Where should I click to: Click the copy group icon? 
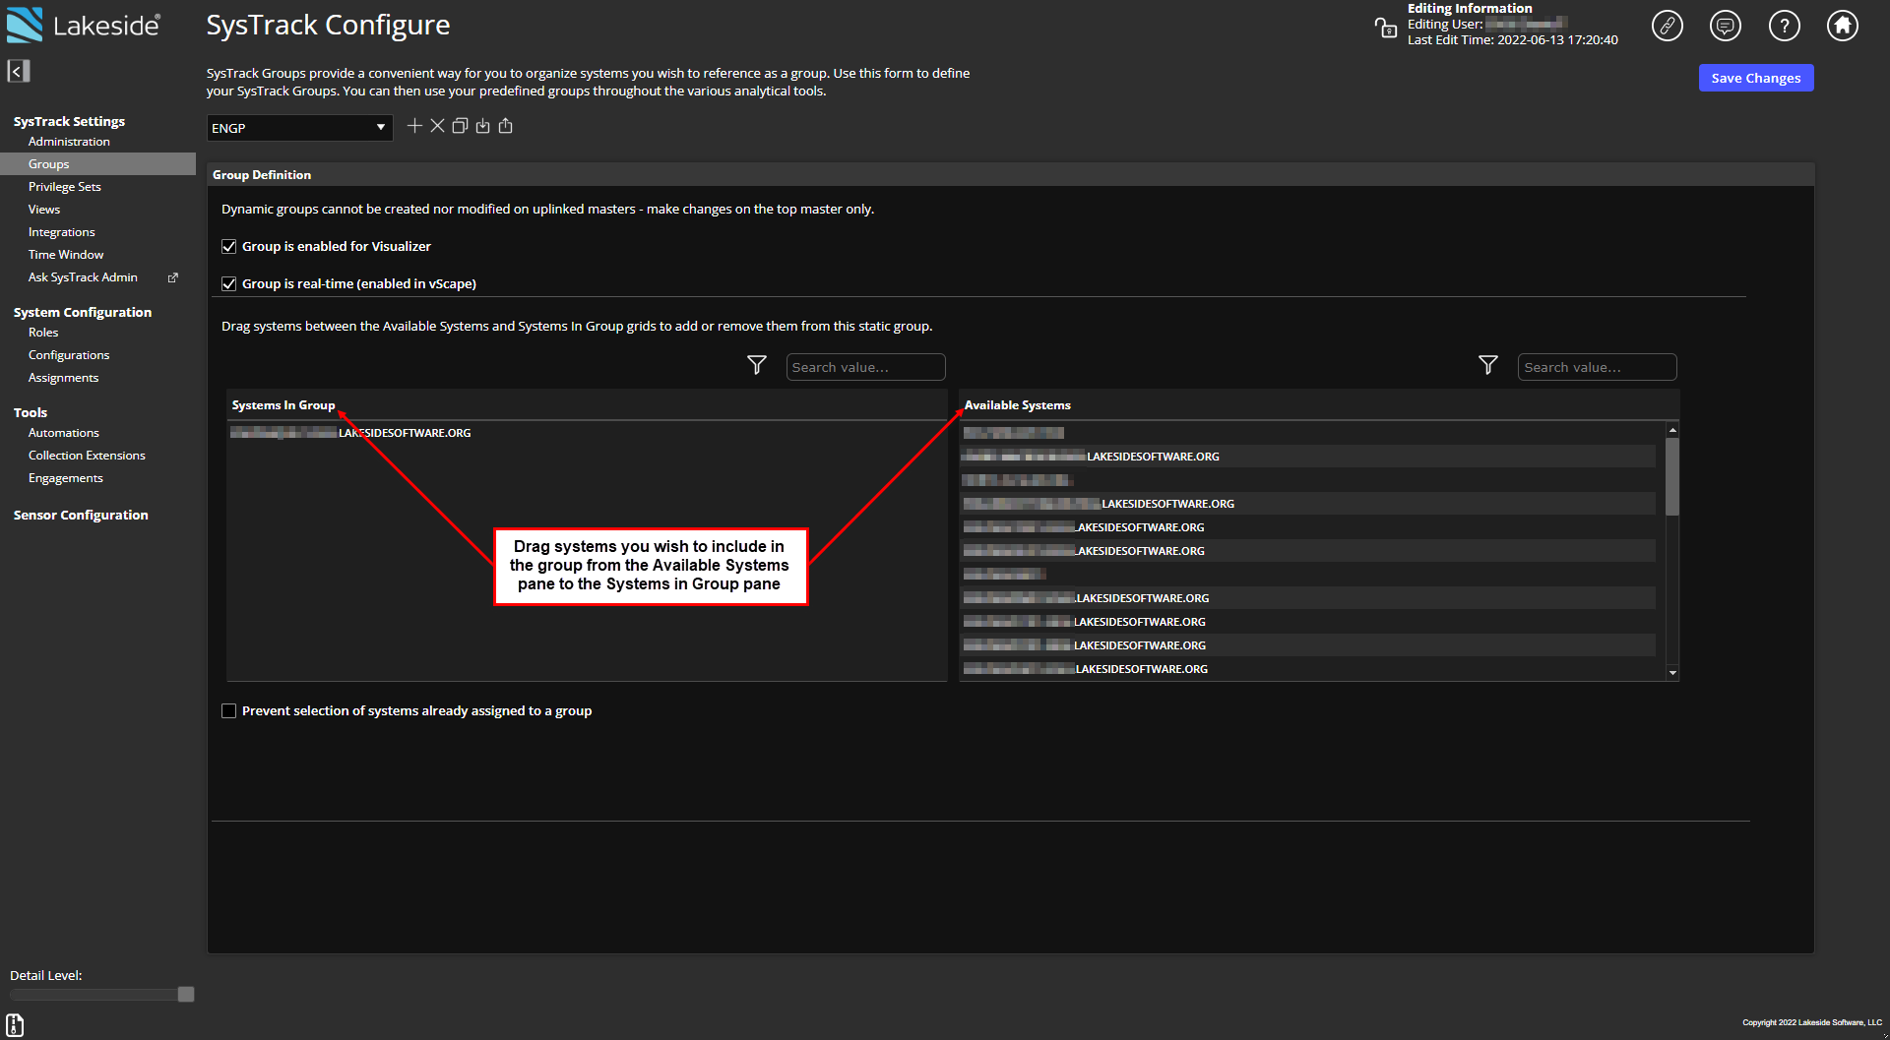tap(460, 126)
